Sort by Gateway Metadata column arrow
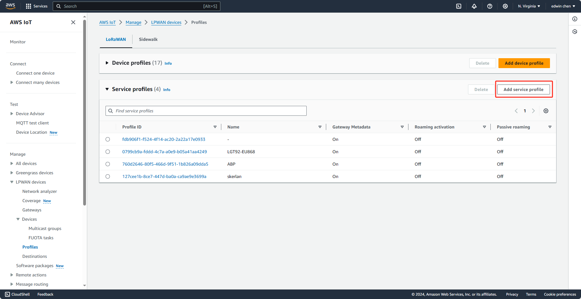This screenshot has height=299, width=581. coord(402,127)
